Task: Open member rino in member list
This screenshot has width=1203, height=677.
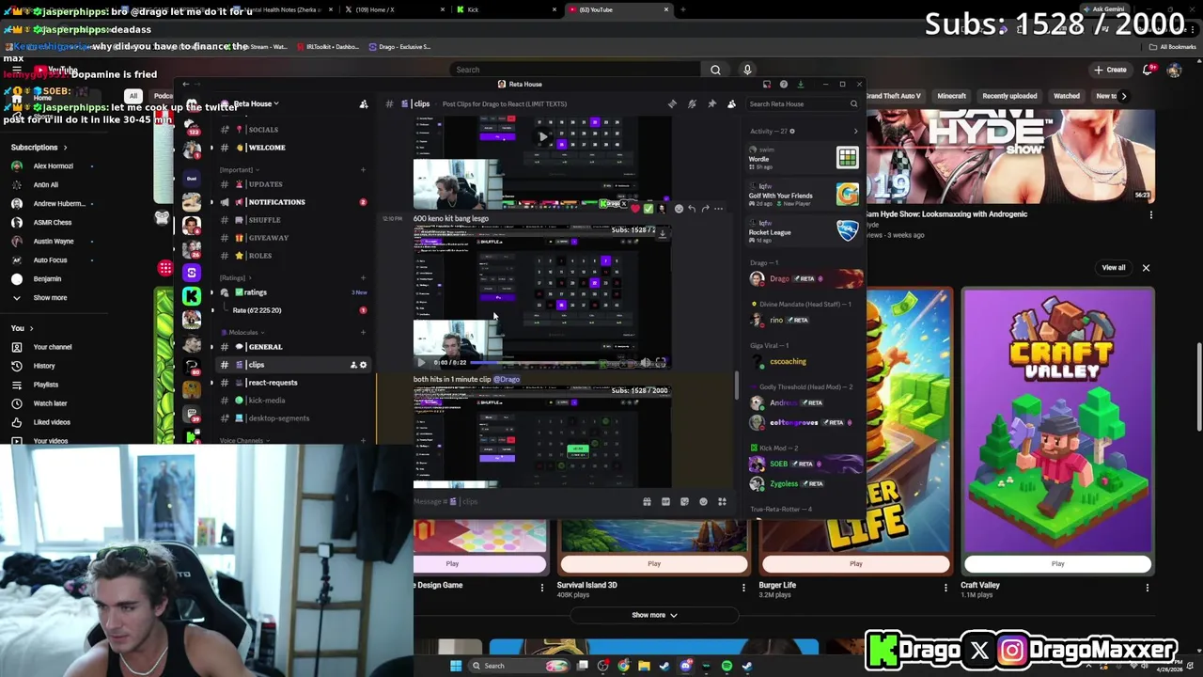Action: pos(804,320)
